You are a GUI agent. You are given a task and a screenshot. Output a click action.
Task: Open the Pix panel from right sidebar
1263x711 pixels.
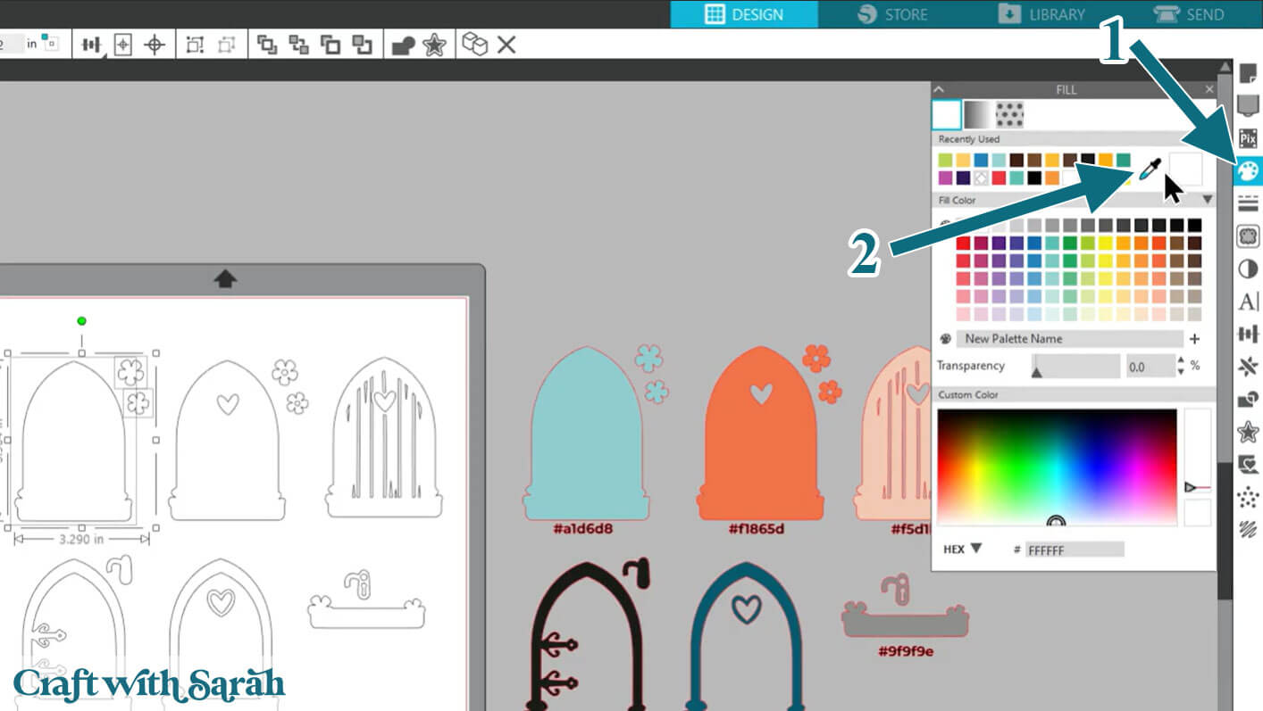(x=1248, y=138)
